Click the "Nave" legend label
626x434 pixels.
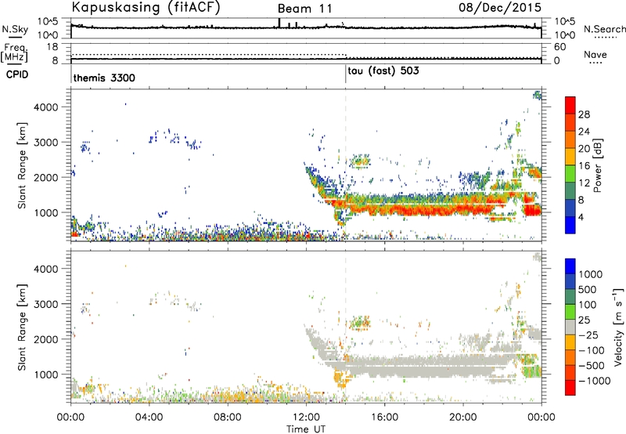[595, 54]
